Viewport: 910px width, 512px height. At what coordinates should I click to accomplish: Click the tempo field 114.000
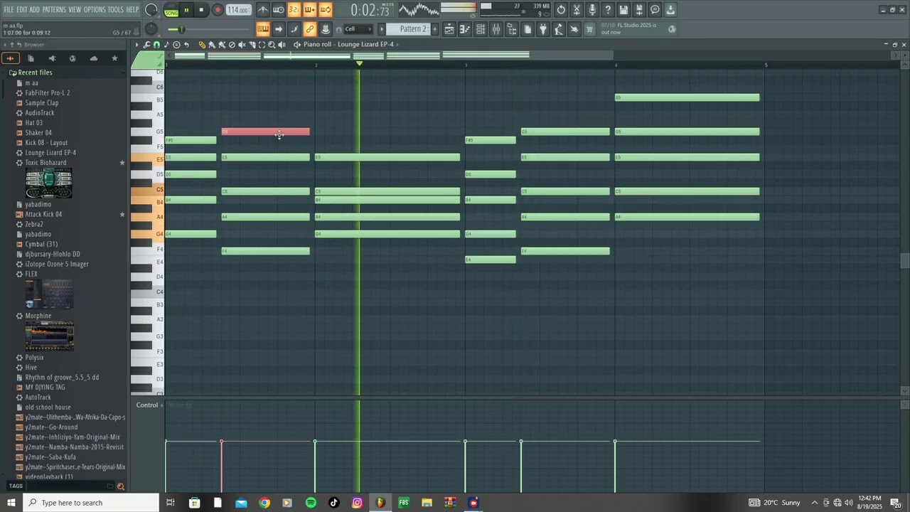click(239, 10)
